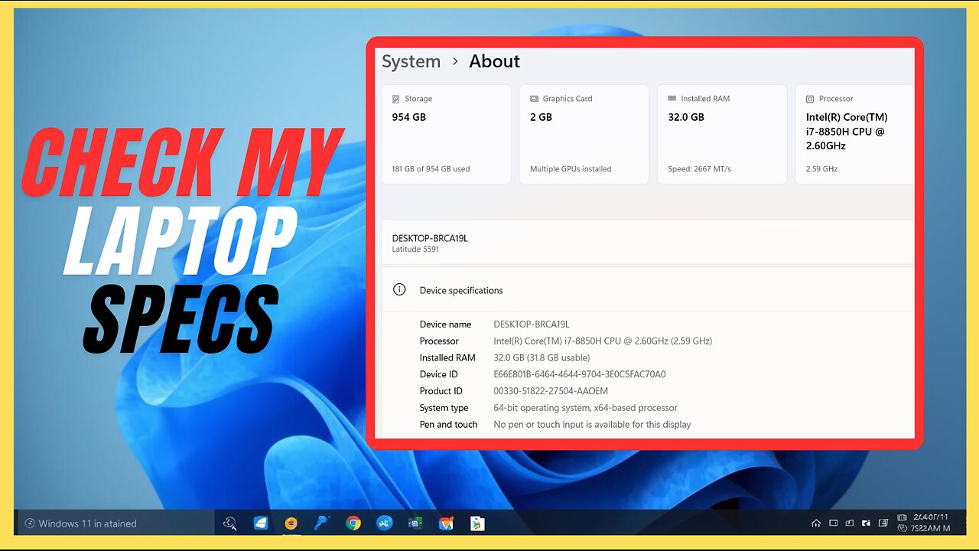The width and height of the screenshot is (979, 551).
Task: Click the magnifier search icon on taskbar
Action: 230,523
